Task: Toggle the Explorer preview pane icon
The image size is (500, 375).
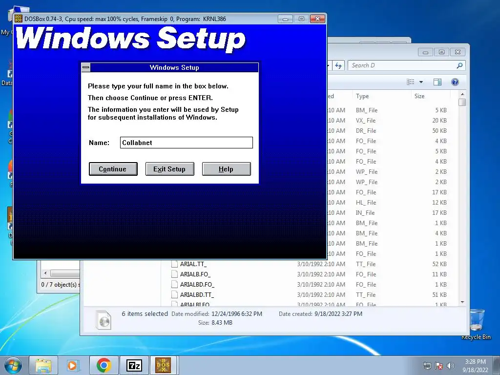Action: [437, 82]
